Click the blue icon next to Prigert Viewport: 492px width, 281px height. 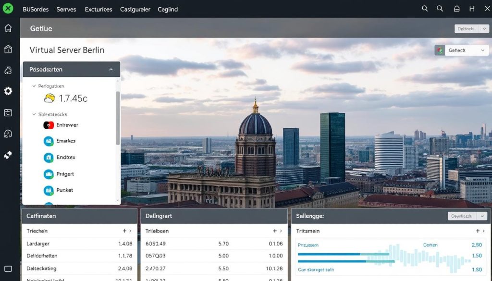click(x=49, y=174)
